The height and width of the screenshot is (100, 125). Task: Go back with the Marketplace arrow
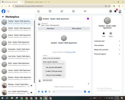(3, 17)
